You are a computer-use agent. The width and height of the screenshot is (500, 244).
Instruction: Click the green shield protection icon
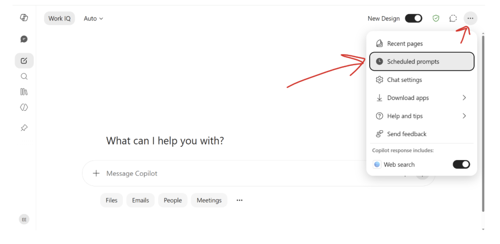[x=436, y=19]
